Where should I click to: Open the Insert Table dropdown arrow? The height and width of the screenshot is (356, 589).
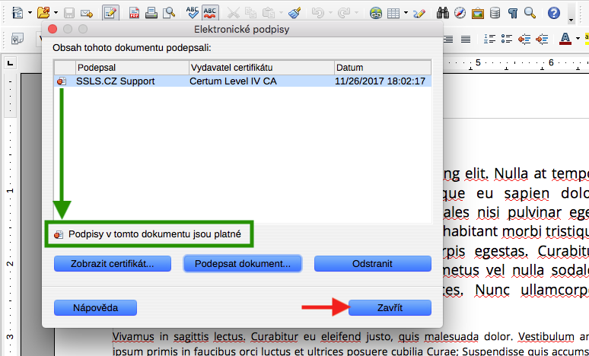406,13
